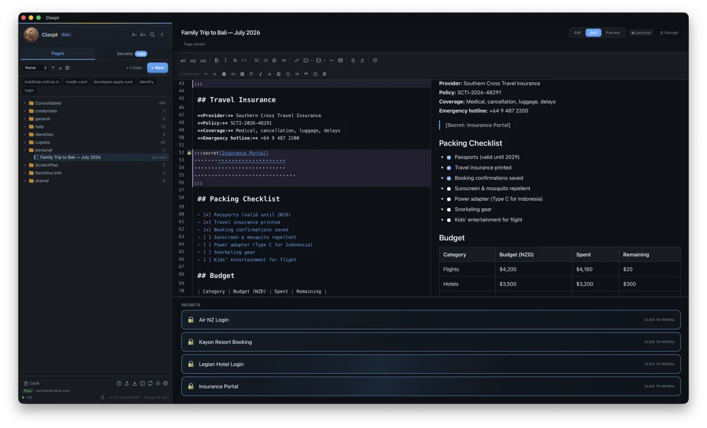This screenshot has width=707, height=428.
Task: Open the settings gear in the sidebar footer
Action: pyautogui.click(x=166, y=383)
